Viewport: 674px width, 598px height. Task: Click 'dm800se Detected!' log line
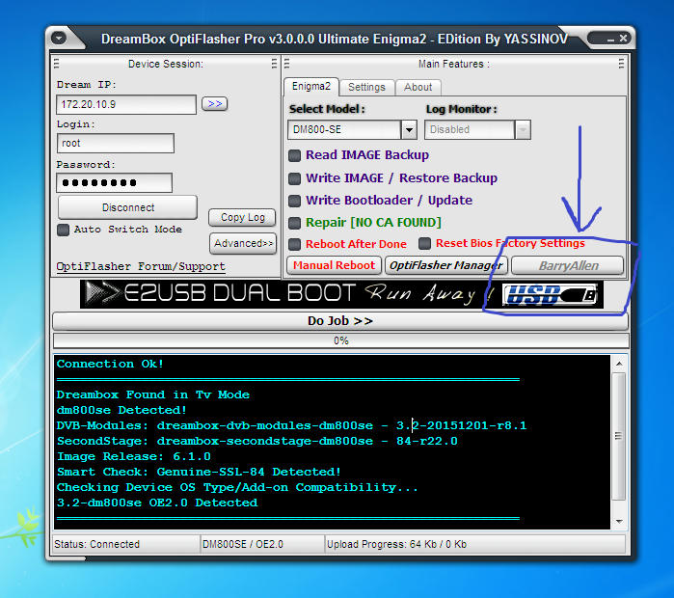121,410
